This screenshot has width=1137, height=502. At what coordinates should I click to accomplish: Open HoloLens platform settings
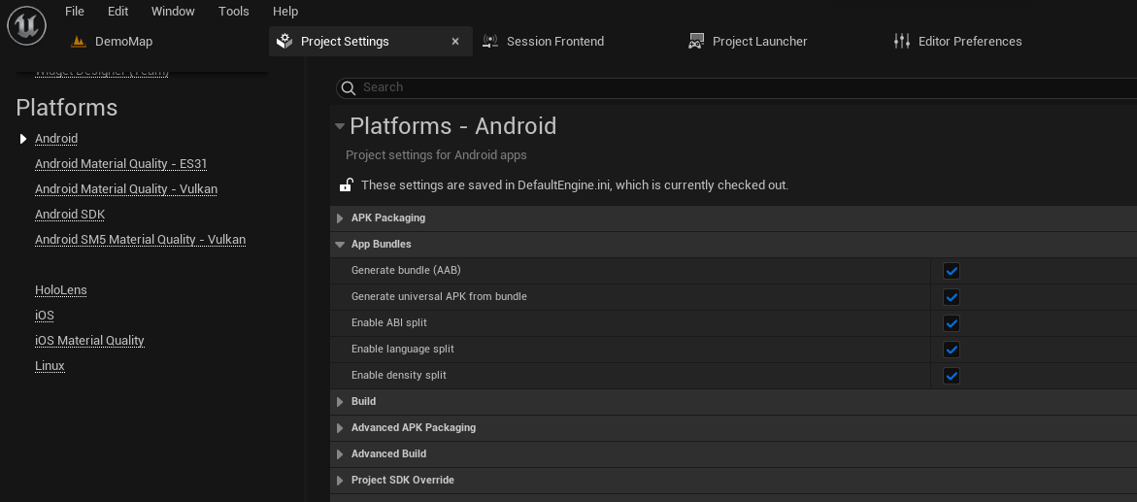click(x=61, y=290)
